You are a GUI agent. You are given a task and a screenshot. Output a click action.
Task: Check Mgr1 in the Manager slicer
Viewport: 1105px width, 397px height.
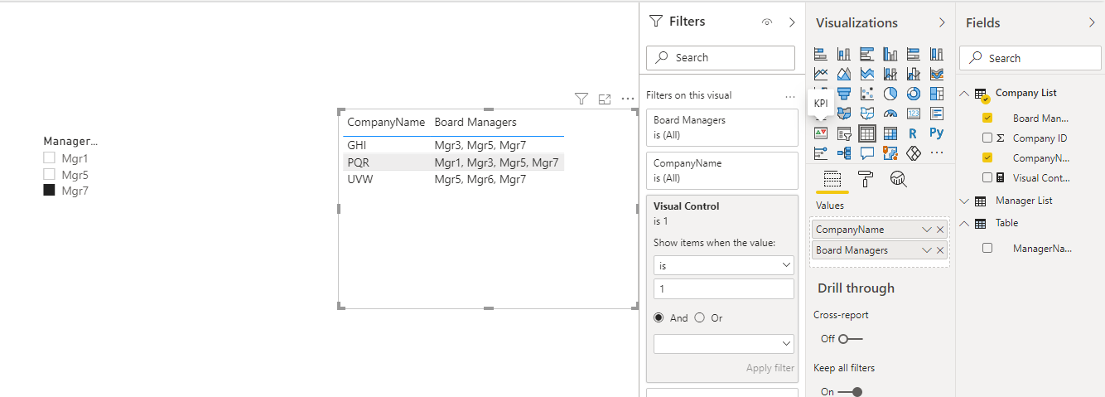click(49, 158)
